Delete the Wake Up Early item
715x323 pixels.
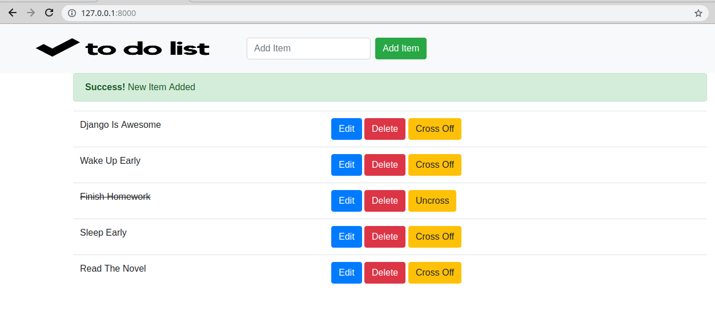(384, 165)
